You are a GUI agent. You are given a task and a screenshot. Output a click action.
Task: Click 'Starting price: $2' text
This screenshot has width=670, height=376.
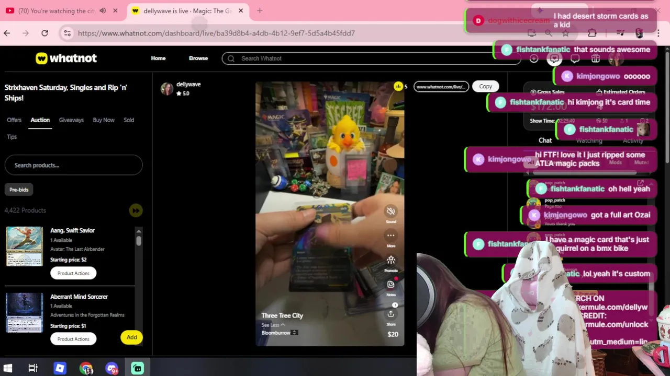pyautogui.click(x=69, y=260)
